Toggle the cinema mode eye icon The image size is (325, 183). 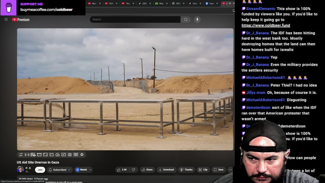click(x=33, y=155)
